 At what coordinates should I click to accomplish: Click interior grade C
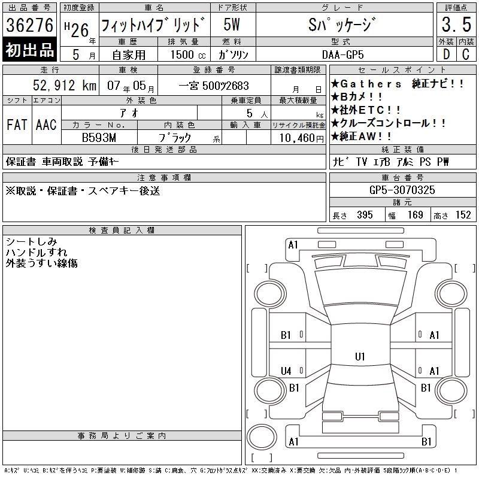466,54
